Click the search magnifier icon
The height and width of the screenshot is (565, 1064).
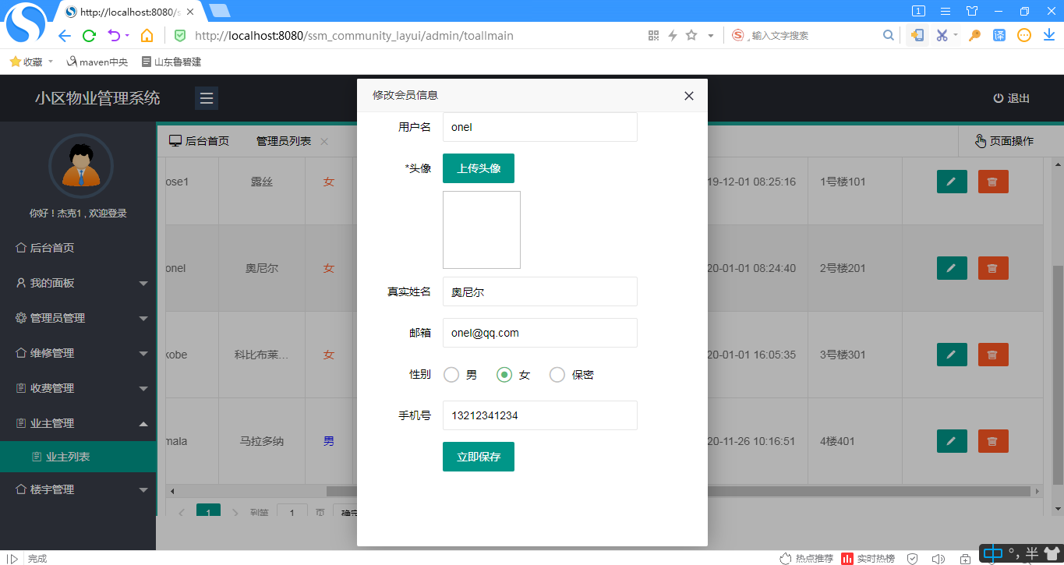pos(888,36)
